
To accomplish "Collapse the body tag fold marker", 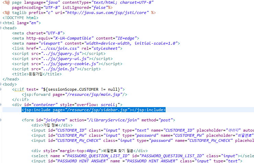I will [x=0, y=84].
